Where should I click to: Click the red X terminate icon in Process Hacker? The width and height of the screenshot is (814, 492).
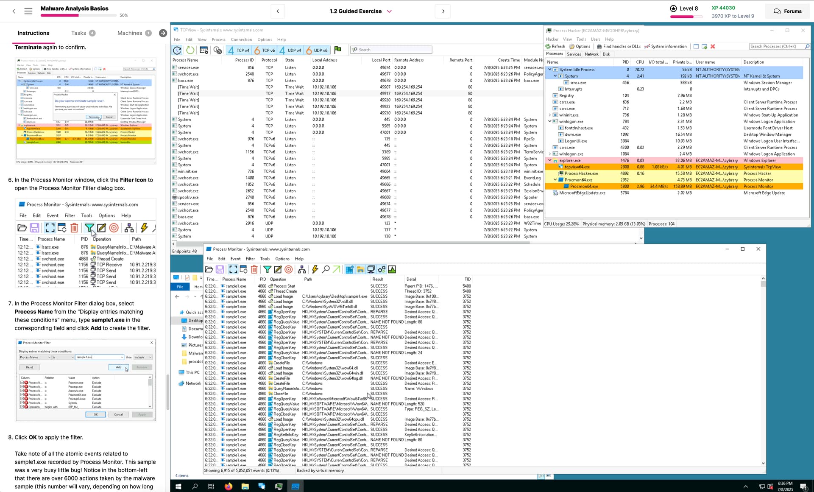pos(713,46)
